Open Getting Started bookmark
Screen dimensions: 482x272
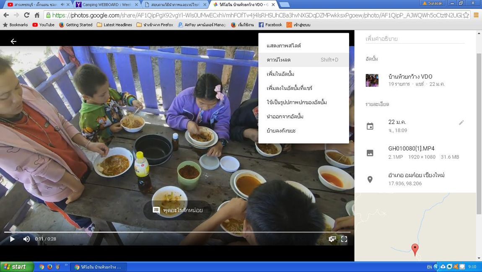click(x=75, y=25)
